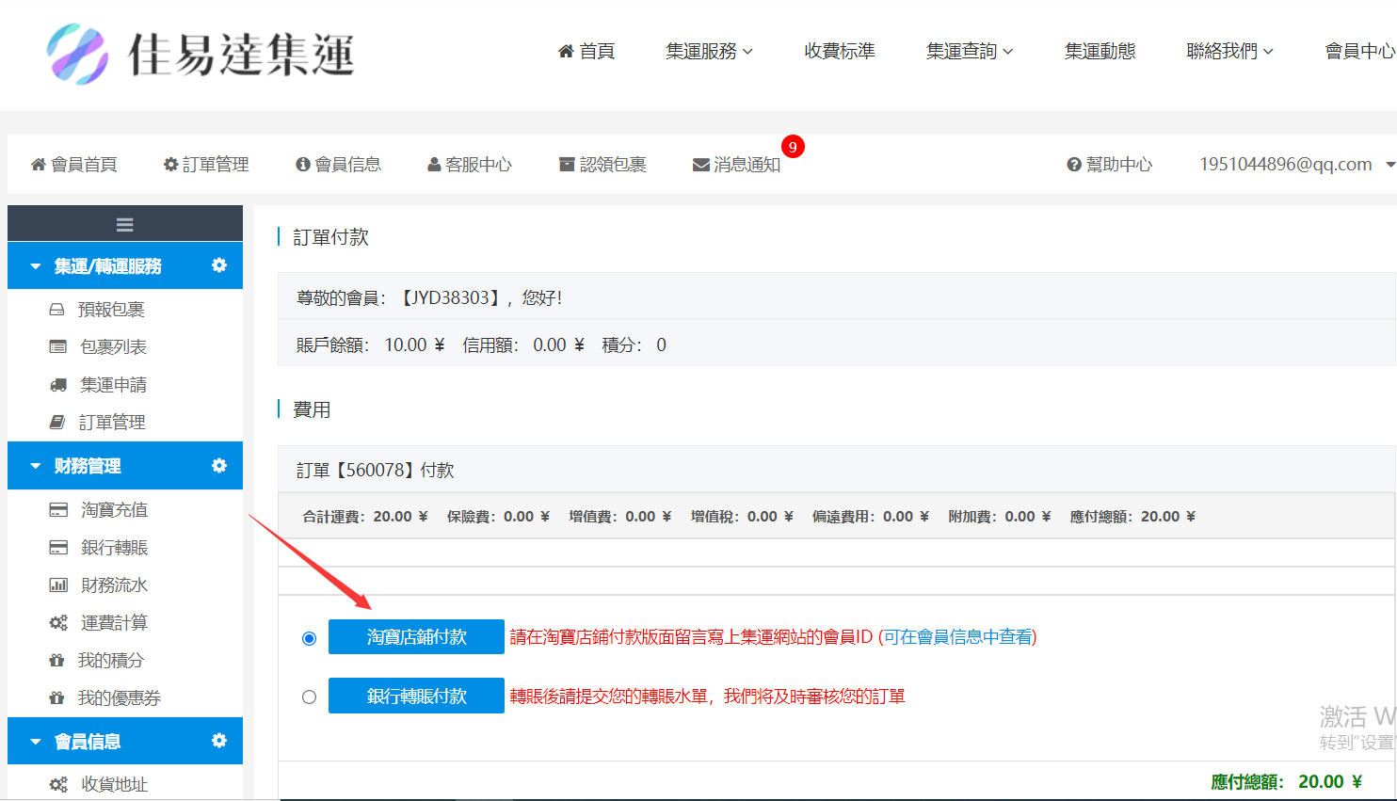Click the gear icon in 集運/轉運服務 header
The height and width of the screenshot is (801, 1397).
219,265
